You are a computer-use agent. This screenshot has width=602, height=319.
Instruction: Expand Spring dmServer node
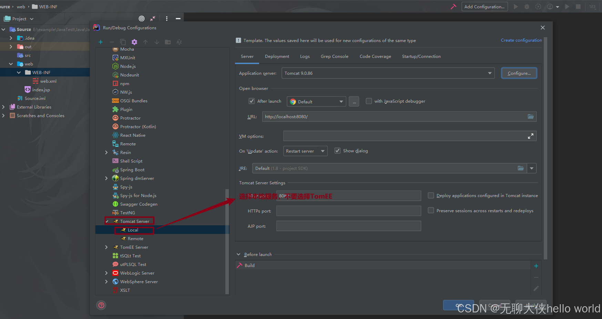[x=106, y=178]
